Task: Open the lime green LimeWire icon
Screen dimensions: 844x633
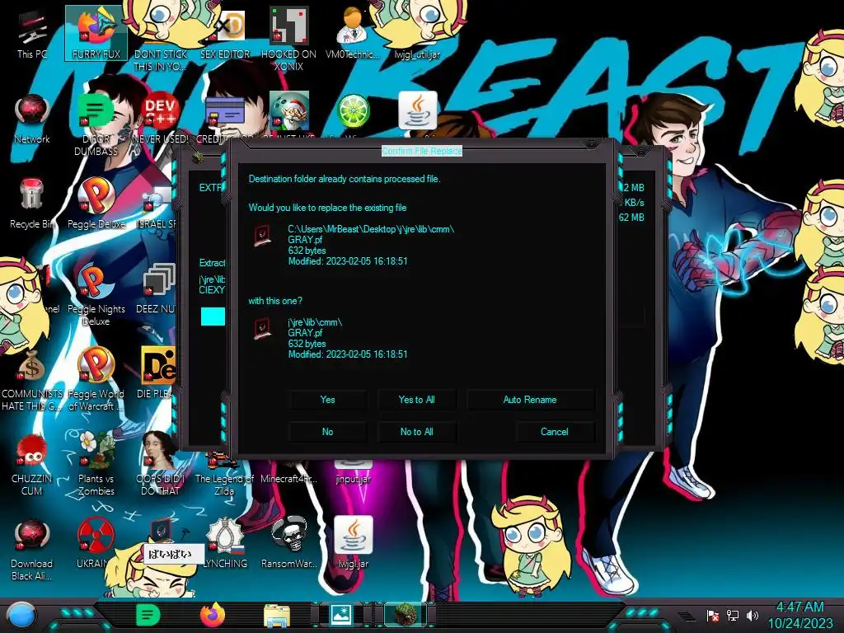Action: click(353, 111)
